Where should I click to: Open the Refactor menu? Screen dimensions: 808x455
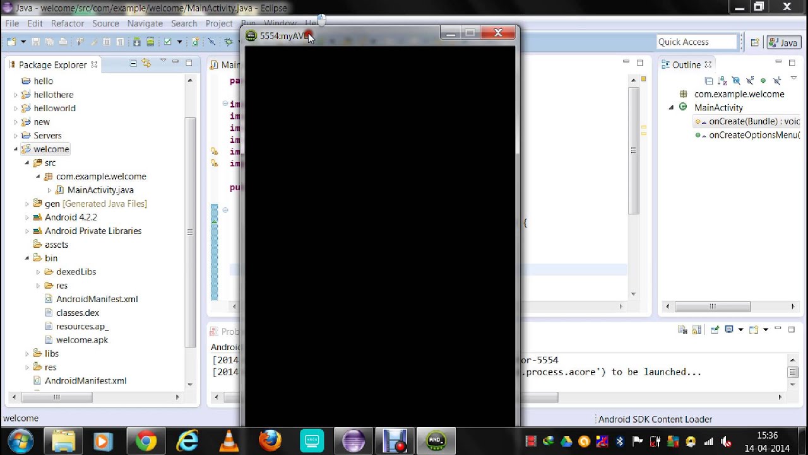coord(67,23)
